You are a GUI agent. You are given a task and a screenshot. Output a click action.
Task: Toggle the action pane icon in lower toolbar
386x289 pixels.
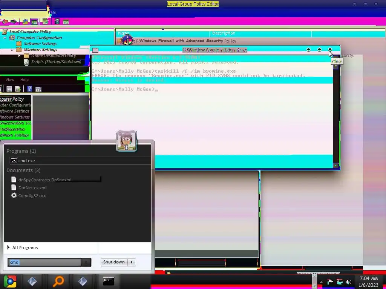(x=38, y=89)
